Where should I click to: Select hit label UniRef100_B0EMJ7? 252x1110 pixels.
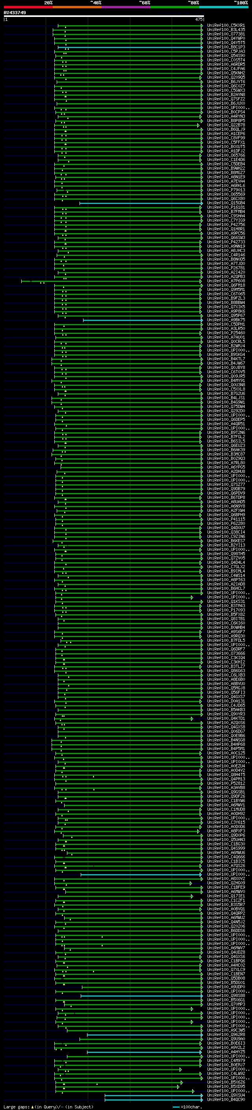(226, 1065)
